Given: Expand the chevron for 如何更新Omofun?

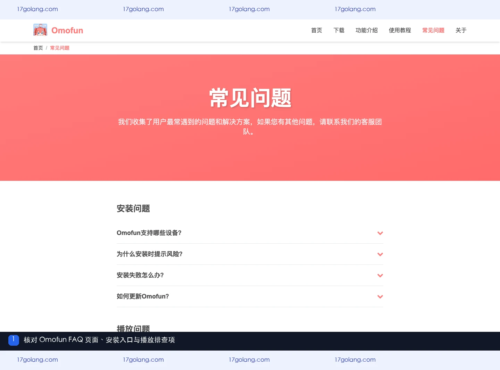Looking at the screenshot, I should (x=380, y=297).
